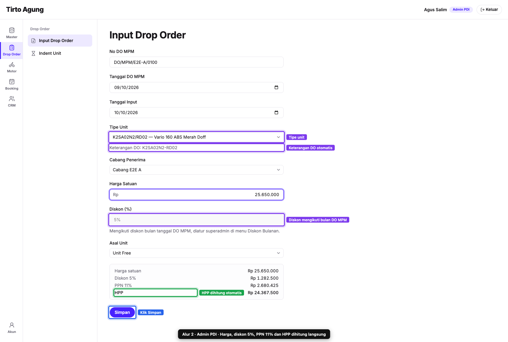Open calendar picker for Tanggal DO MPM

(276, 87)
